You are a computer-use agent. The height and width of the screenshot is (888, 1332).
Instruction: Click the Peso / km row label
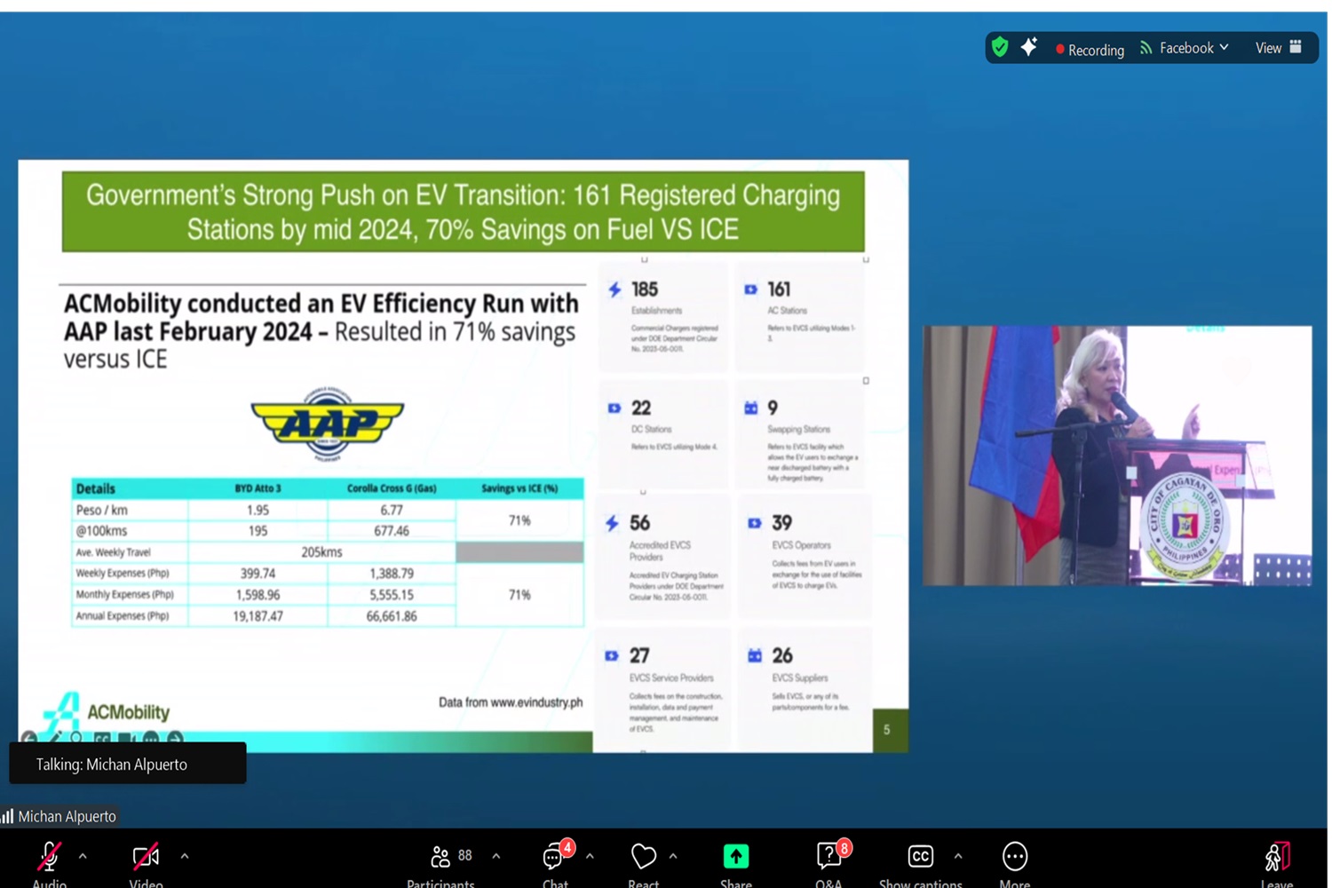click(101, 510)
